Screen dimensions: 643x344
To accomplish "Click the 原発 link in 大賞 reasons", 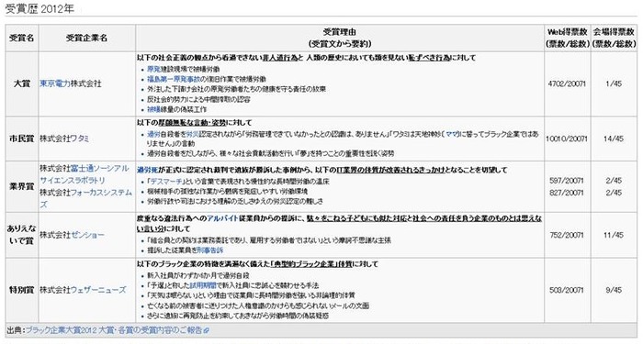I will 154,69.
